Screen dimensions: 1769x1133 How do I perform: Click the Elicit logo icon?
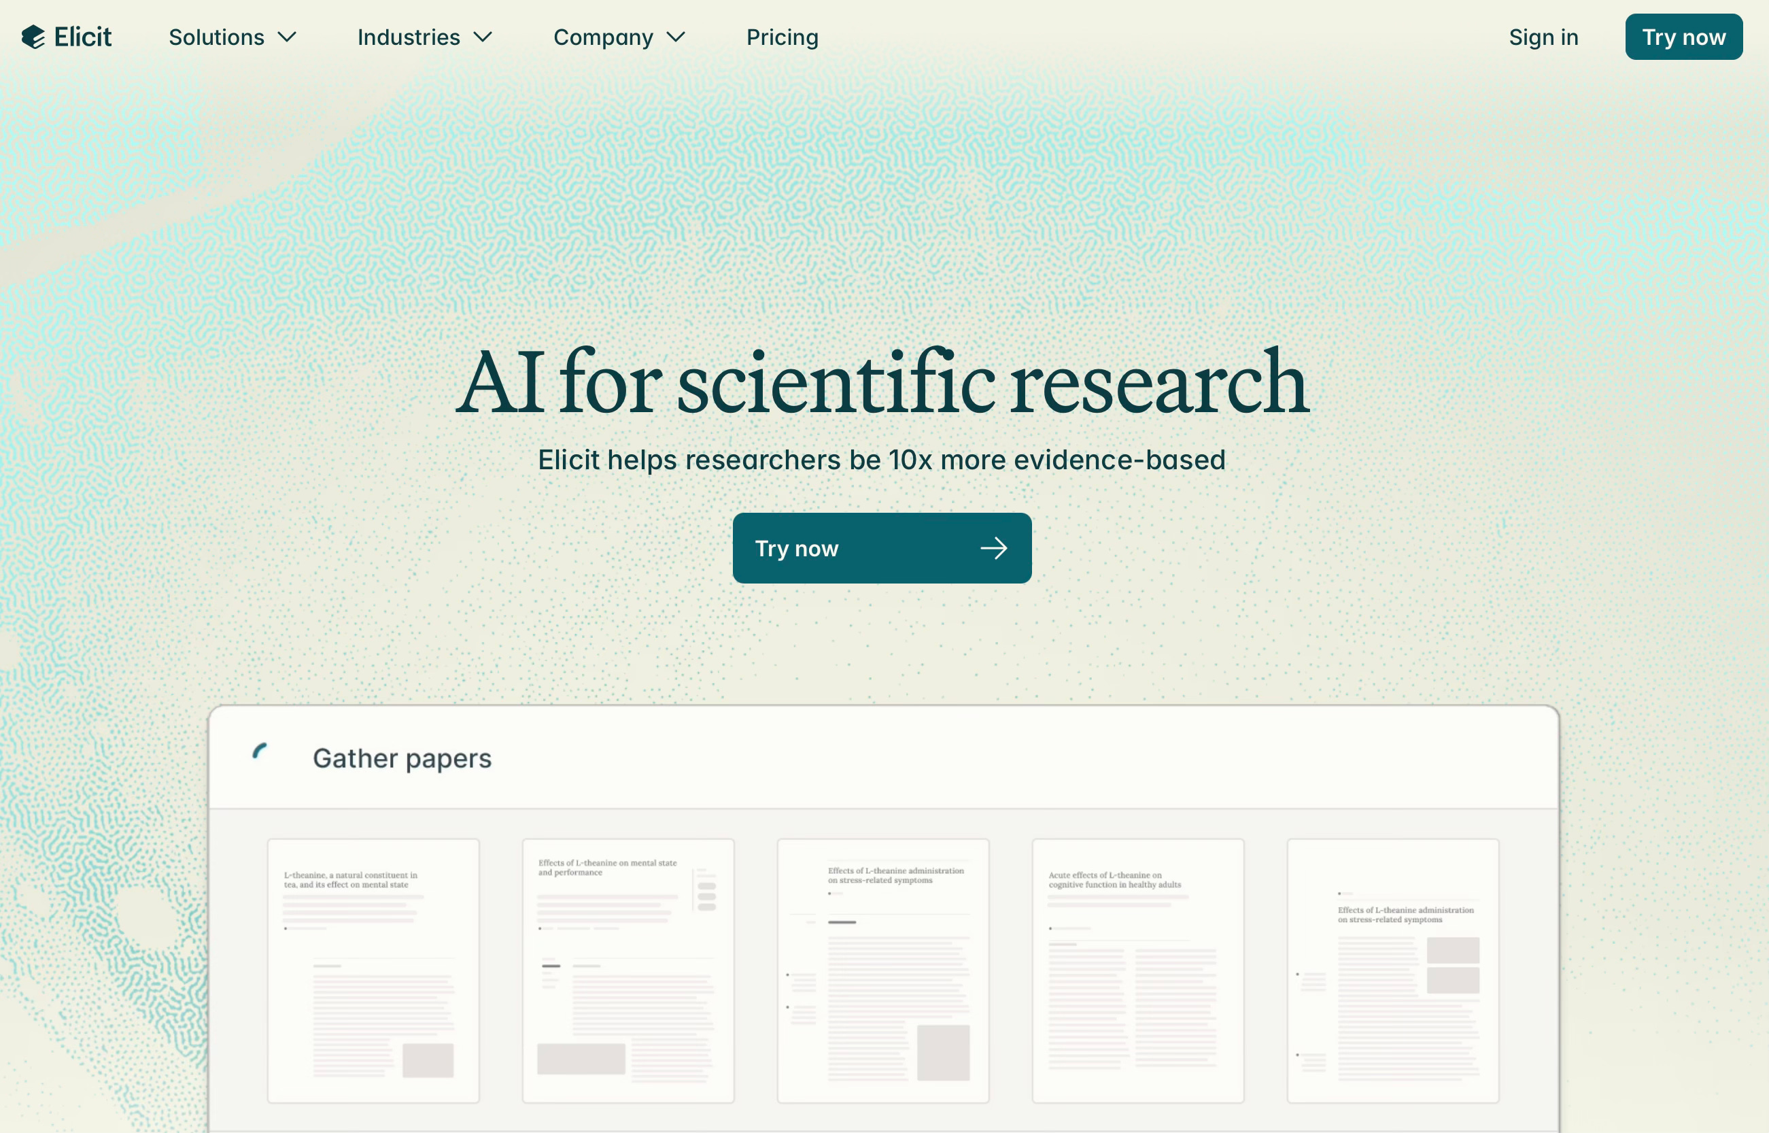pyautogui.click(x=33, y=37)
